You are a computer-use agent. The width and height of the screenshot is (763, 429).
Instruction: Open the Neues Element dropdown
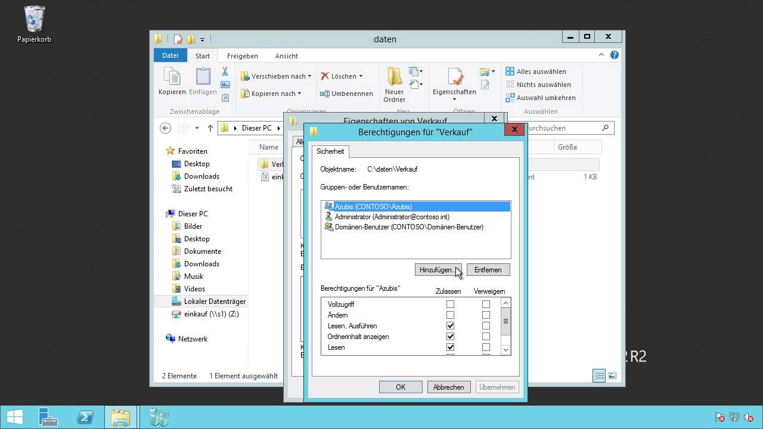[x=417, y=71]
